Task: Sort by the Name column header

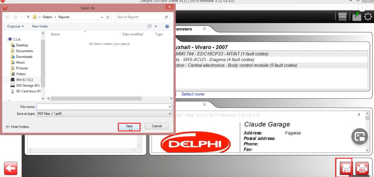Action: click(x=55, y=34)
